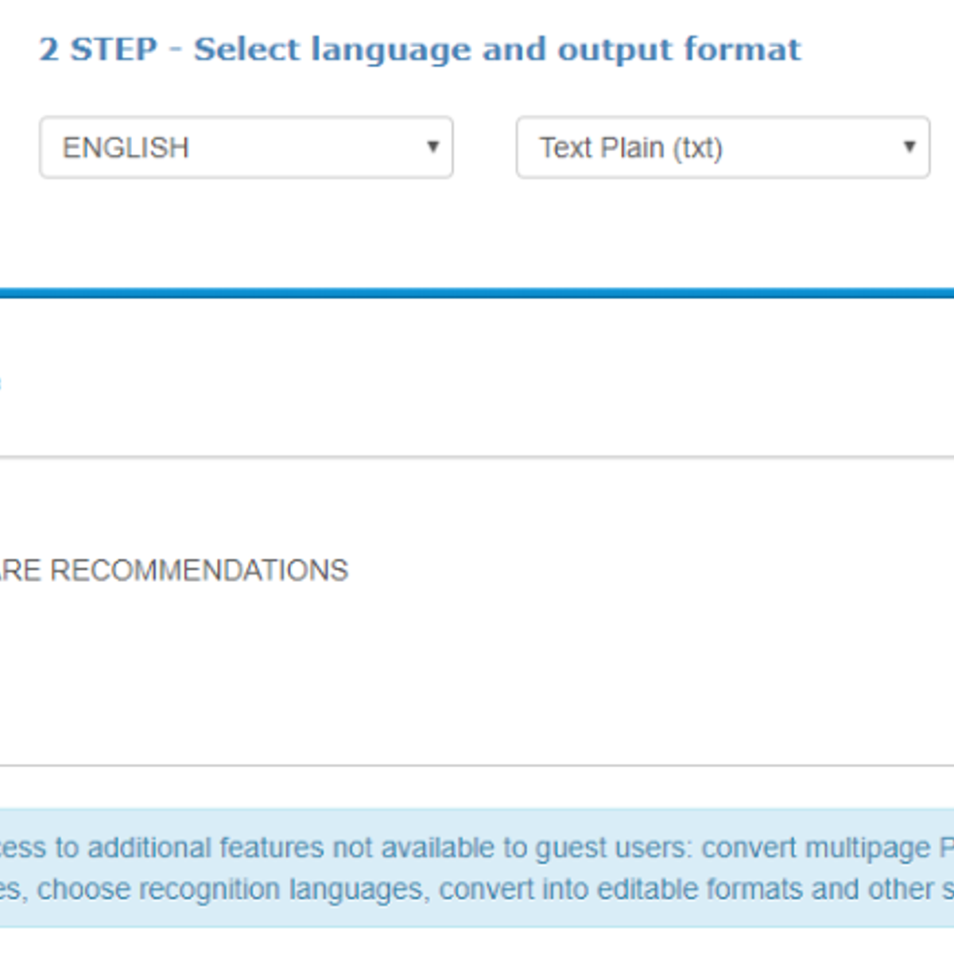Open the Text Plain (txt) output format dropdown

[x=722, y=147]
